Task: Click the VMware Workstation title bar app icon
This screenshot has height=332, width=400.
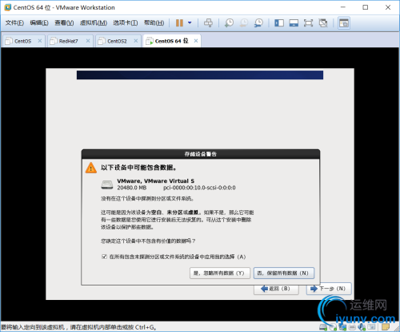Action: tap(7, 7)
